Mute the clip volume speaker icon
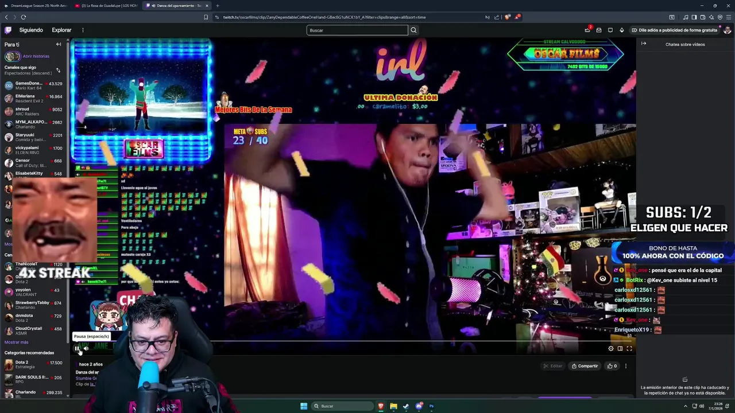Image resolution: width=735 pixels, height=413 pixels. [86, 349]
